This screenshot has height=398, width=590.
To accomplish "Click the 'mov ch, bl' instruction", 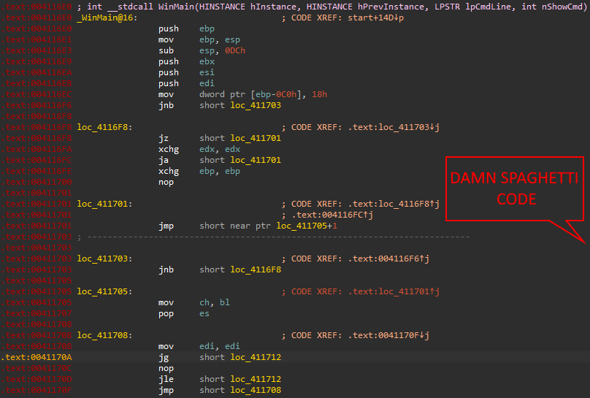I will (x=194, y=302).
